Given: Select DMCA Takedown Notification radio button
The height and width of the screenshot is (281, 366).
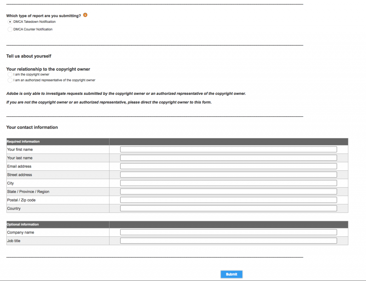Looking at the screenshot, I should coord(10,22).
